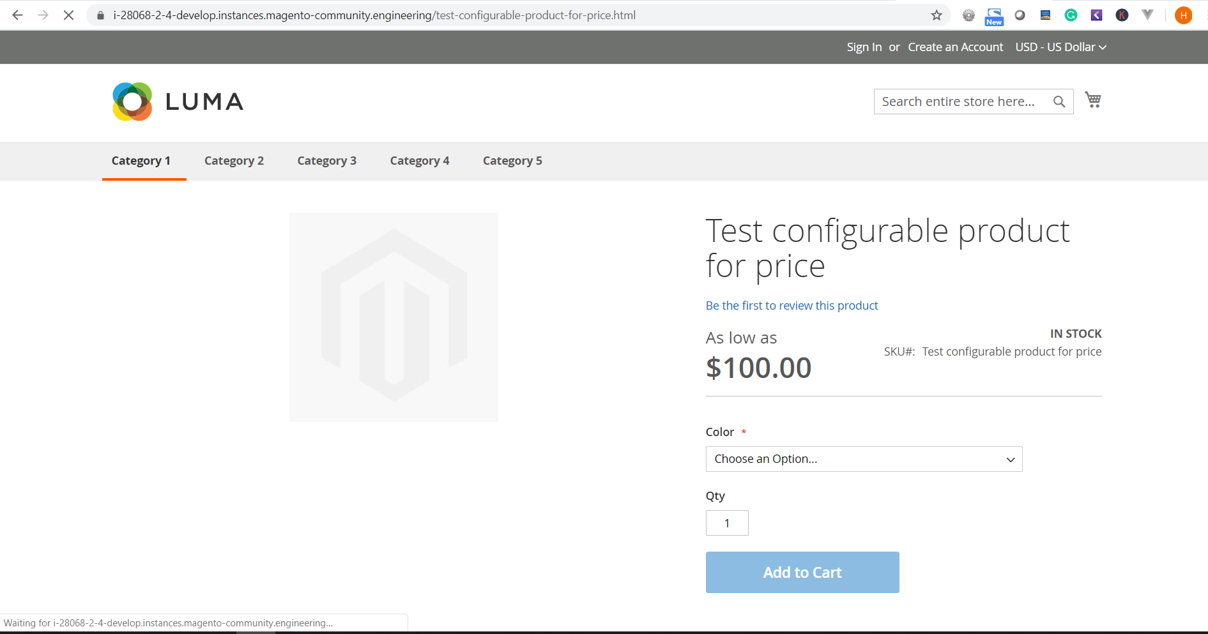
Task: Switch to the Category 3 tab
Action: coord(326,160)
